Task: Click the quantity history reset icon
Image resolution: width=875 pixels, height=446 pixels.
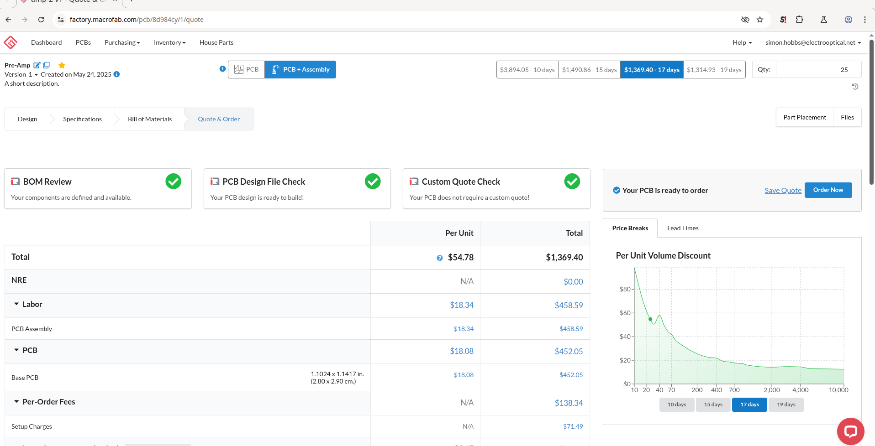Action: (x=855, y=87)
